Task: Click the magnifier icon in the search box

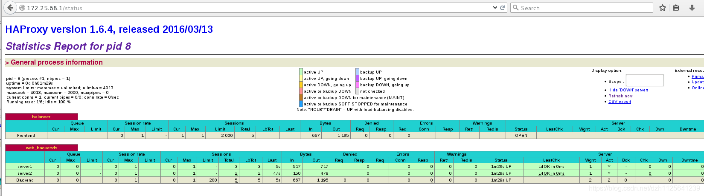Action: (516, 8)
